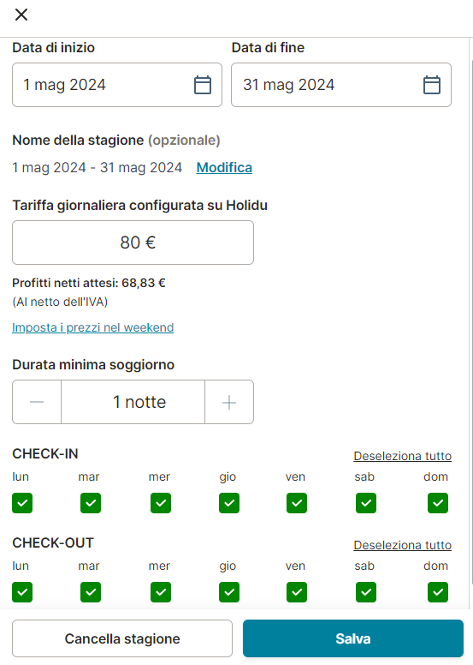Click the Salva button
Viewport: 473px width, 665px height.
pos(353,638)
